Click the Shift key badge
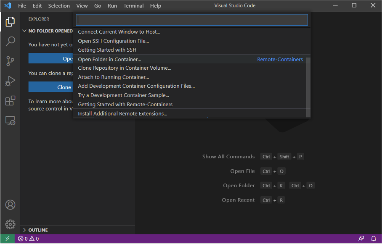 [284, 157]
